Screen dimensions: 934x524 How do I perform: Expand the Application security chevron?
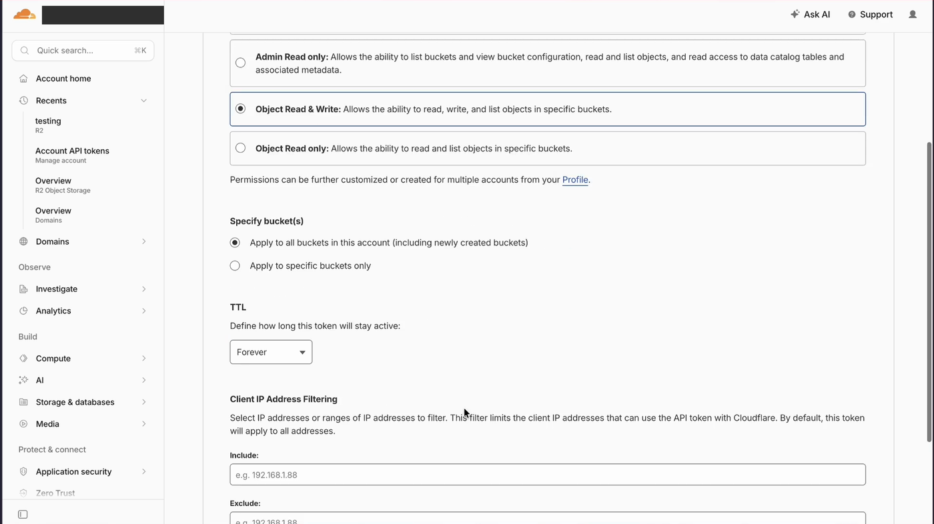(143, 471)
